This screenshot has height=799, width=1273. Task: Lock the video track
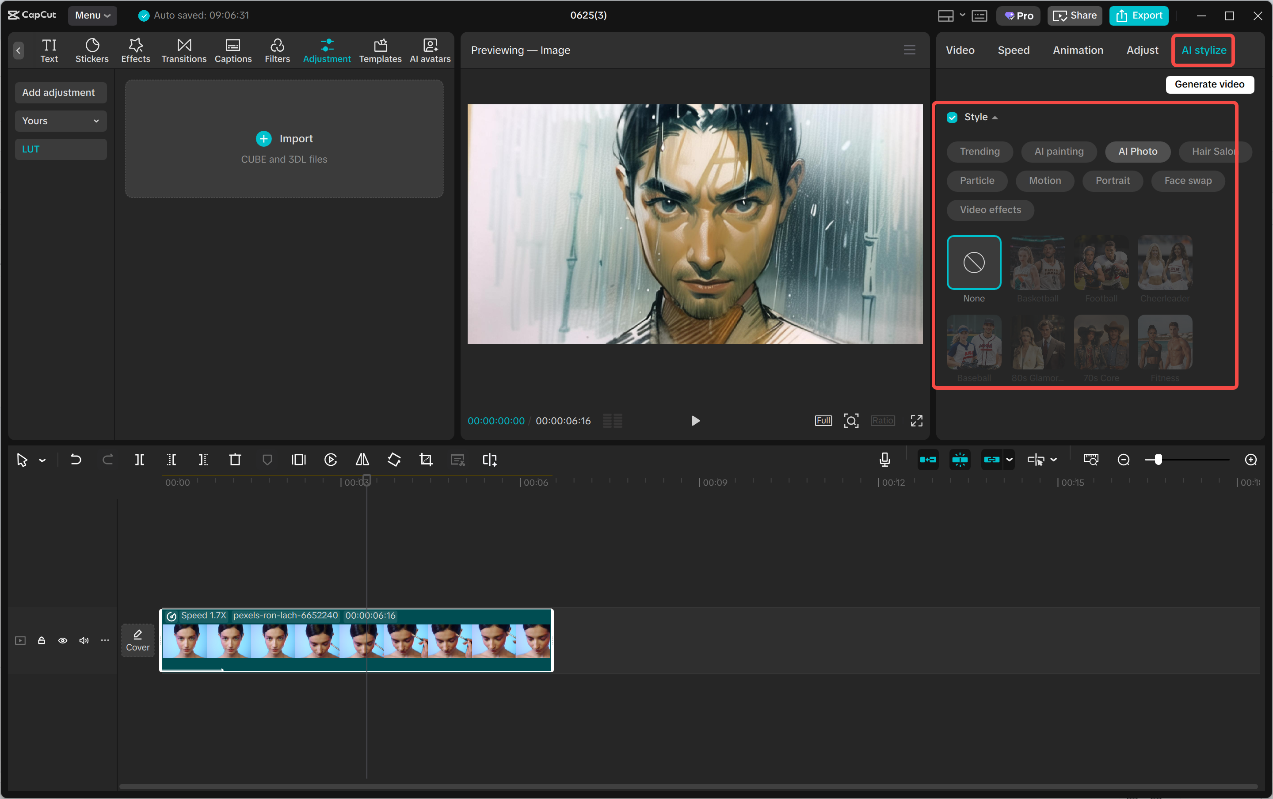pos(41,640)
